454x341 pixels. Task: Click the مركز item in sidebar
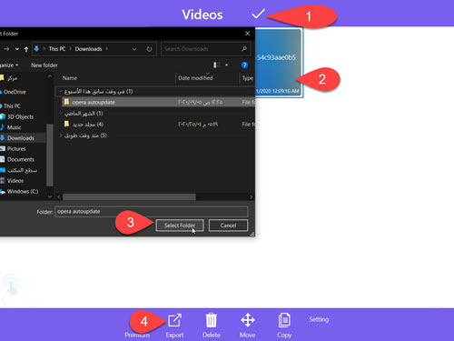[12, 78]
